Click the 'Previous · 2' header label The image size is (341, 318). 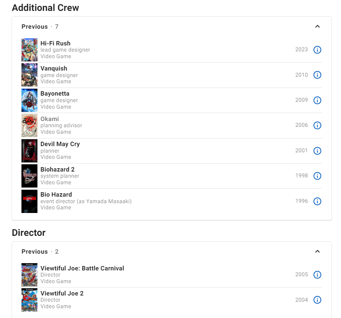40,251
